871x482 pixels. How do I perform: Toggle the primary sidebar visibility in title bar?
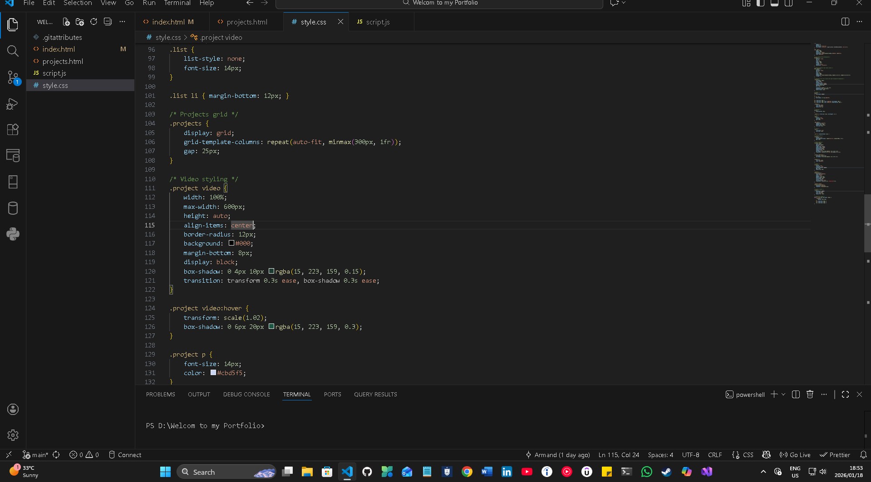[x=759, y=3]
